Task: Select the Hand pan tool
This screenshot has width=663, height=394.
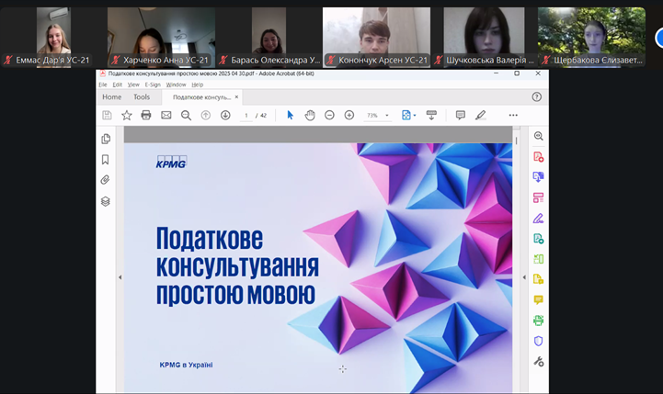Action: click(x=310, y=115)
